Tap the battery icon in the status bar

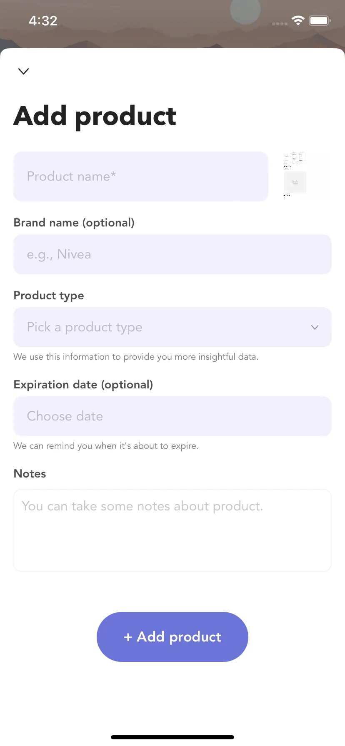click(x=320, y=20)
